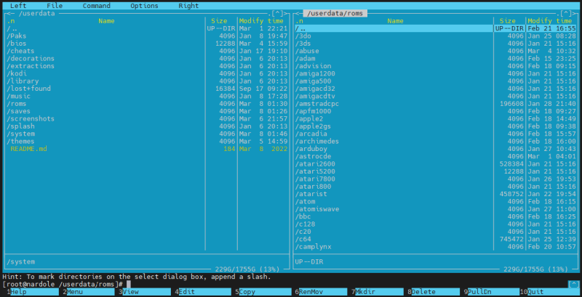582x297 pixels.
Task: Select the /bios directory
Action: (x=147, y=44)
